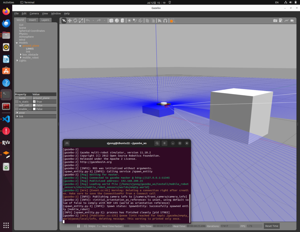Collapse the ground_plane model node
Image resolution: width=300 pixels, height=232 pixels.
click(20, 46)
